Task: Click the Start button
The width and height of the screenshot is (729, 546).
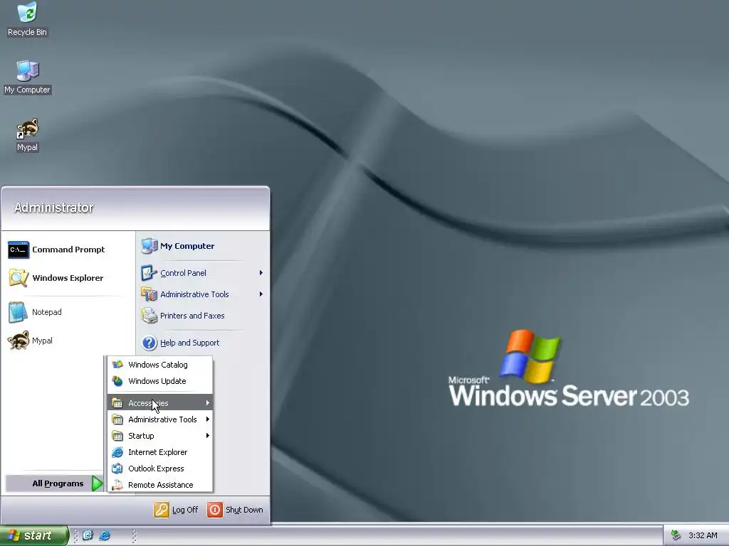Action: pyautogui.click(x=34, y=535)
